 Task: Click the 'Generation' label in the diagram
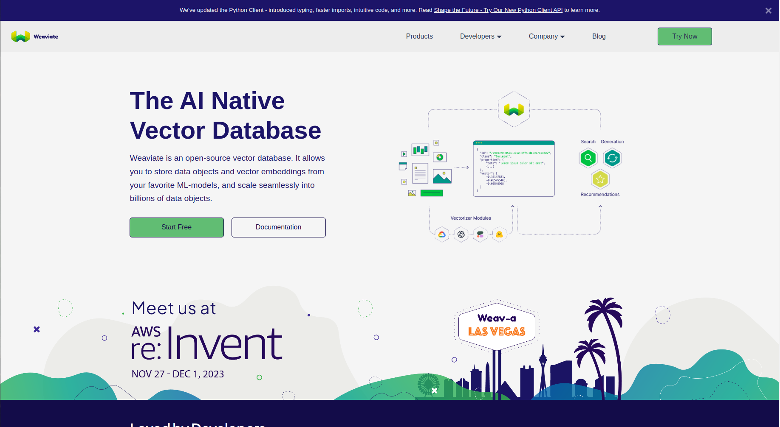pyautogui.click(x=612, y=142)
